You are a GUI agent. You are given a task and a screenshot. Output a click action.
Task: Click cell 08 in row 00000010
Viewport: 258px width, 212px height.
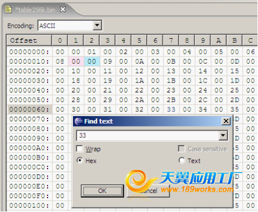(x=60, y=61)
